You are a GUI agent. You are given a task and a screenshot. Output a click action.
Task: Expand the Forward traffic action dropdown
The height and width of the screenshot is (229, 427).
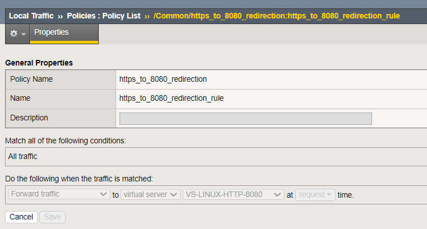[59, 195]
